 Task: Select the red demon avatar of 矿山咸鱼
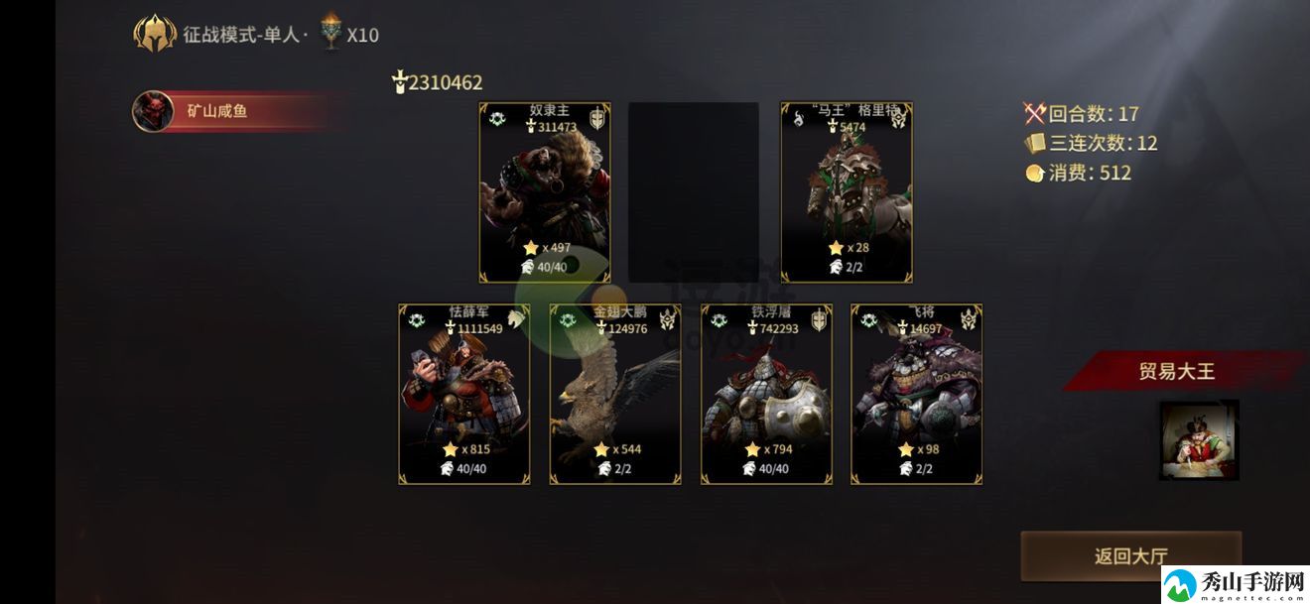tap(153, 111)
